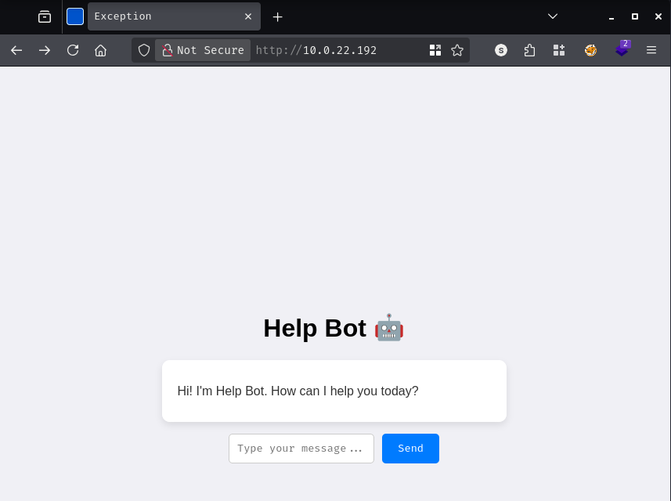Click the grid-plus extension icon in the toolbar
The width and height of the screenshot is (671, 501).
tap(559, 50)
